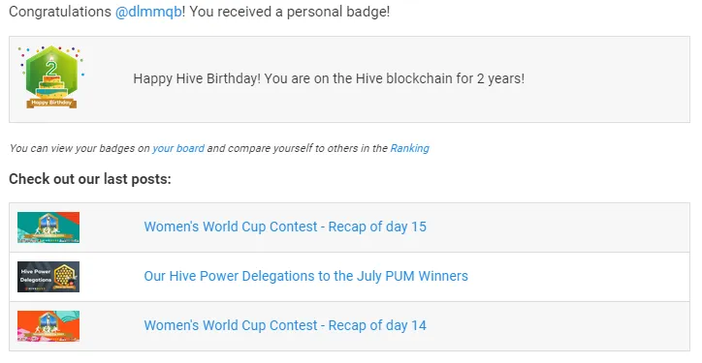Viewport: 702px width, 363px height.
Task: Click the orange day 14 World Cup thumbnail
Action: coord(48,326)
